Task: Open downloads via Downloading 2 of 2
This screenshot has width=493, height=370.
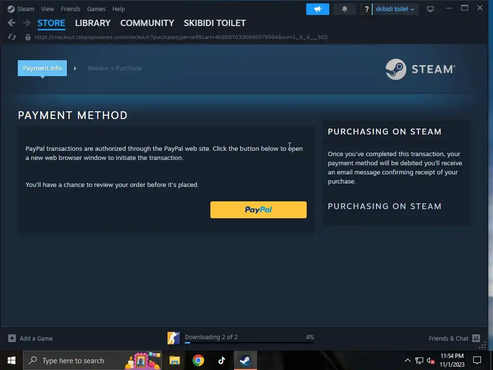Action: [x=211, y=337]
